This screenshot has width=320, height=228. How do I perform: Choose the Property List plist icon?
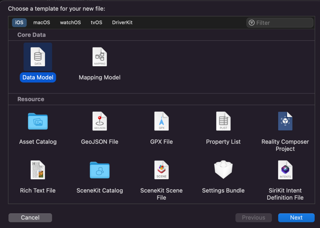tap(223, 121)
